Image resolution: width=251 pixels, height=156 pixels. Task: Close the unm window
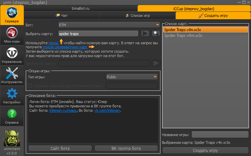coord(248,2)
